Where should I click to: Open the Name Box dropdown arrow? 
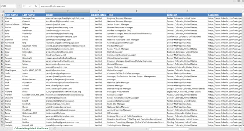pos(15,6)
